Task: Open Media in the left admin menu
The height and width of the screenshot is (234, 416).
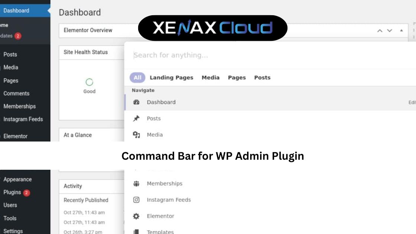Action: tap(11, 67)
